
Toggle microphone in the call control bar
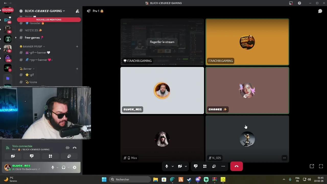tap(167, 166)
